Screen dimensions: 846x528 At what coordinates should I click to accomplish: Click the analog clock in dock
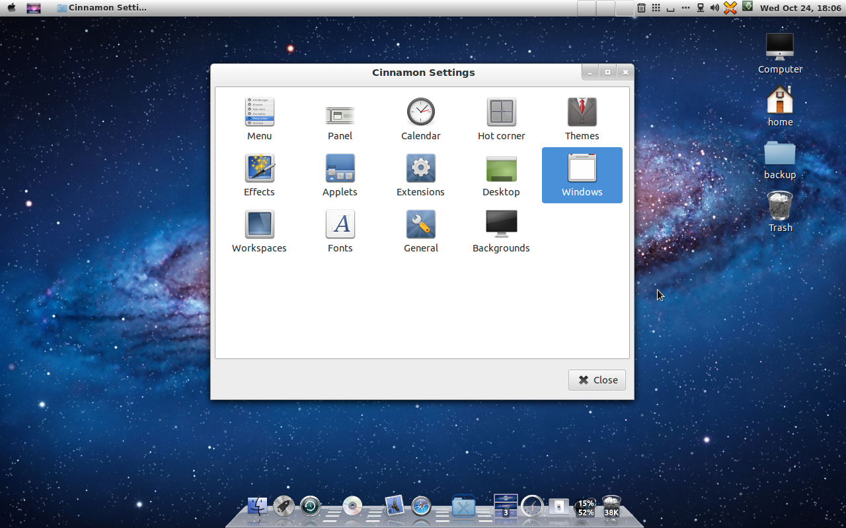click(532, 506)
